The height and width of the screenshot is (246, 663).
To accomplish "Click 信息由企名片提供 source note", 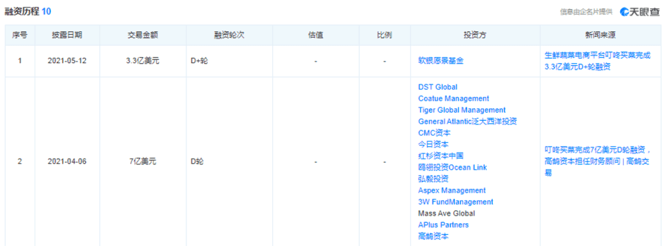I will click(586, 12).
